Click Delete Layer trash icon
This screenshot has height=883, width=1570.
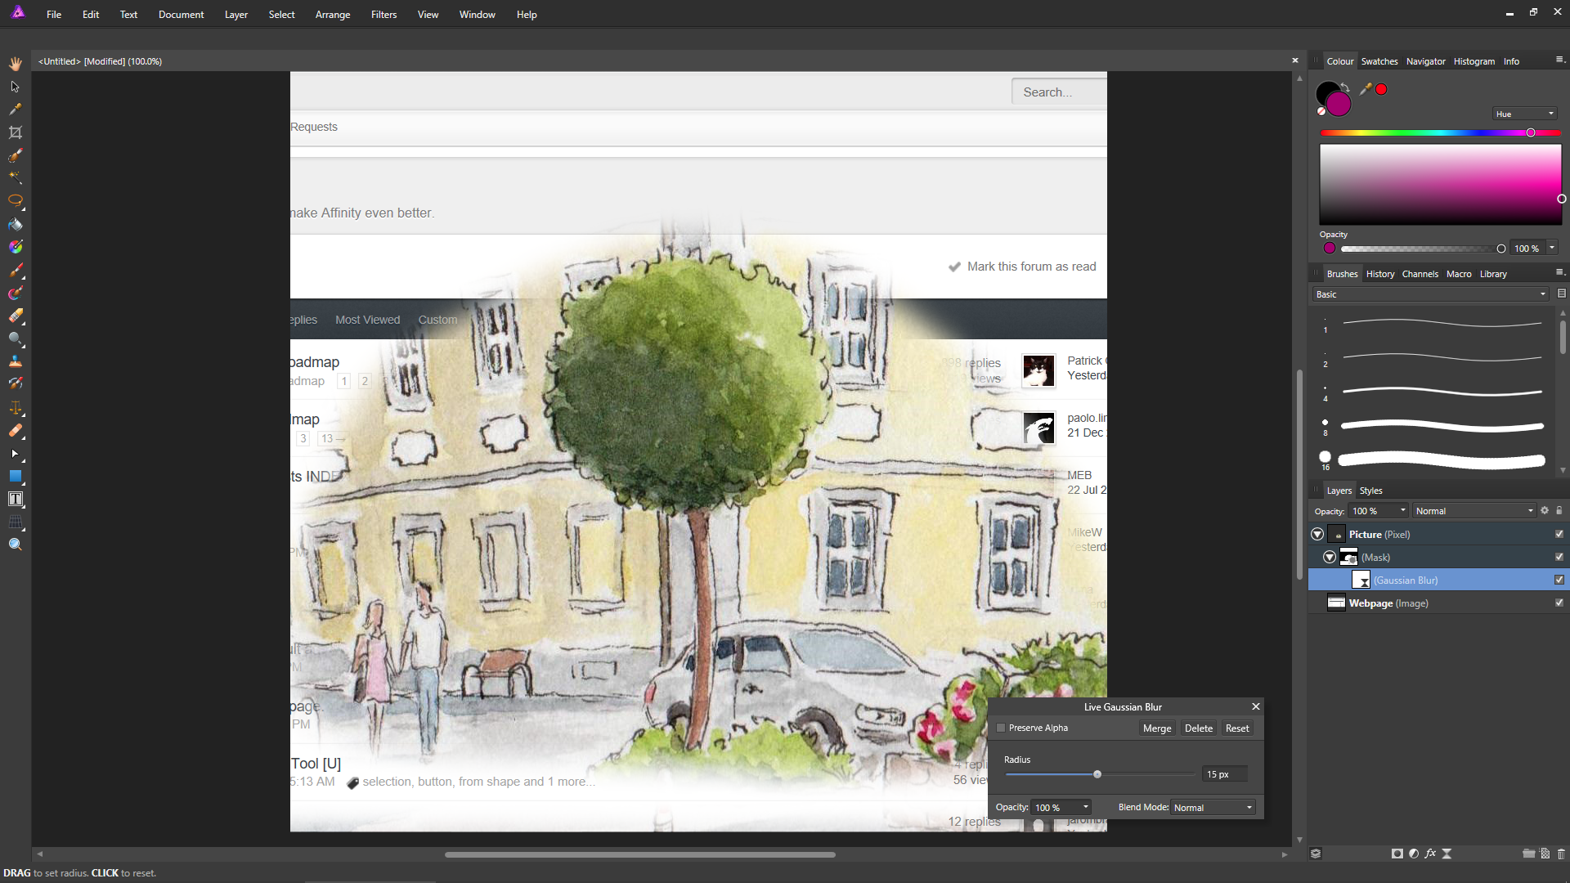pos(1561,854)
